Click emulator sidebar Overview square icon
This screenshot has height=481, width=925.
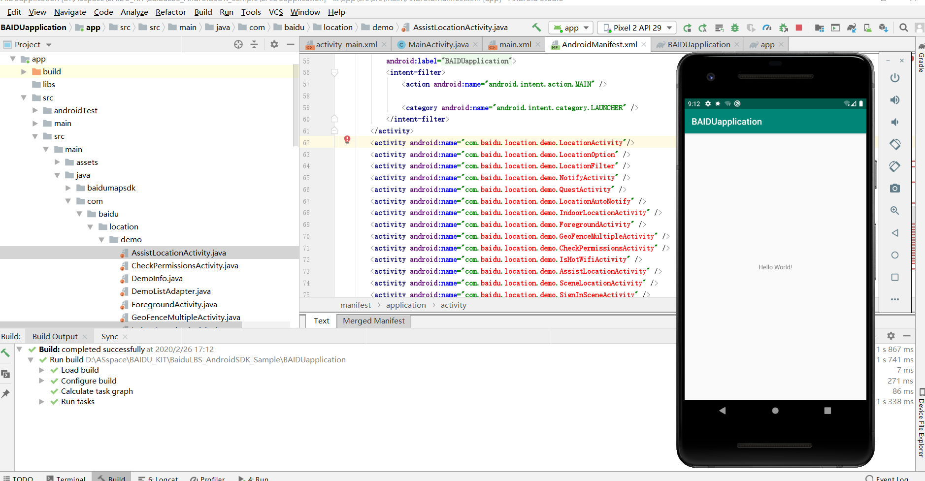coord(895,277)
